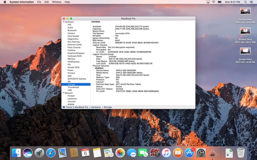Select Ethernet Cards in the sidebar
Viewport: 257px width, 160px height.
click(x=75, y=45)
